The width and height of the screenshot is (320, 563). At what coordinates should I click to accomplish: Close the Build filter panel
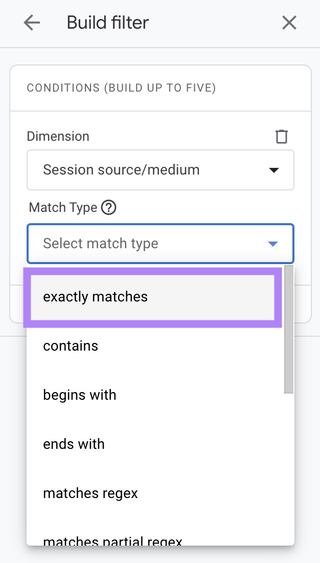tap(289, 23)
